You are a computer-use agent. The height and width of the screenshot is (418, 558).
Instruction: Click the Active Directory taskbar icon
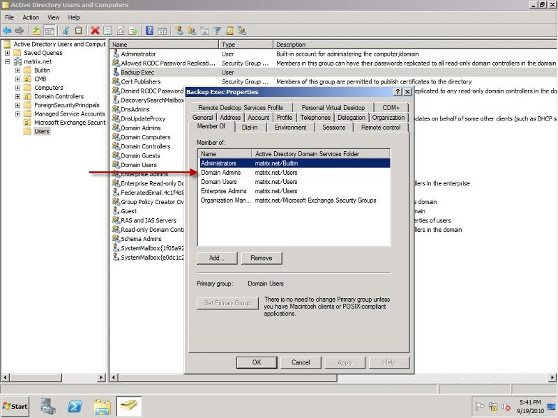pyautogui.click(x=129, y=406)
